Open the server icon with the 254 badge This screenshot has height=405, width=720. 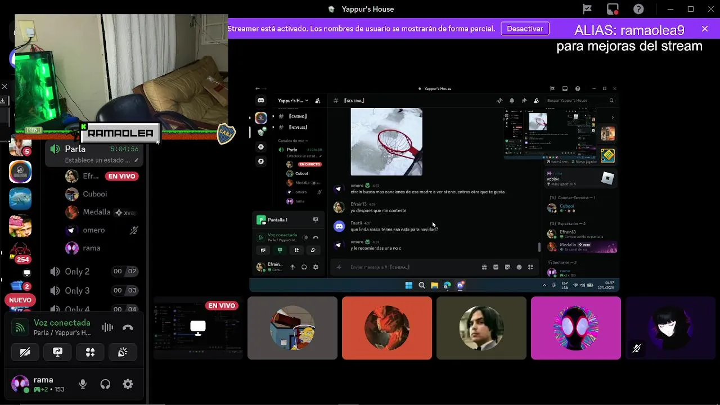20,253
